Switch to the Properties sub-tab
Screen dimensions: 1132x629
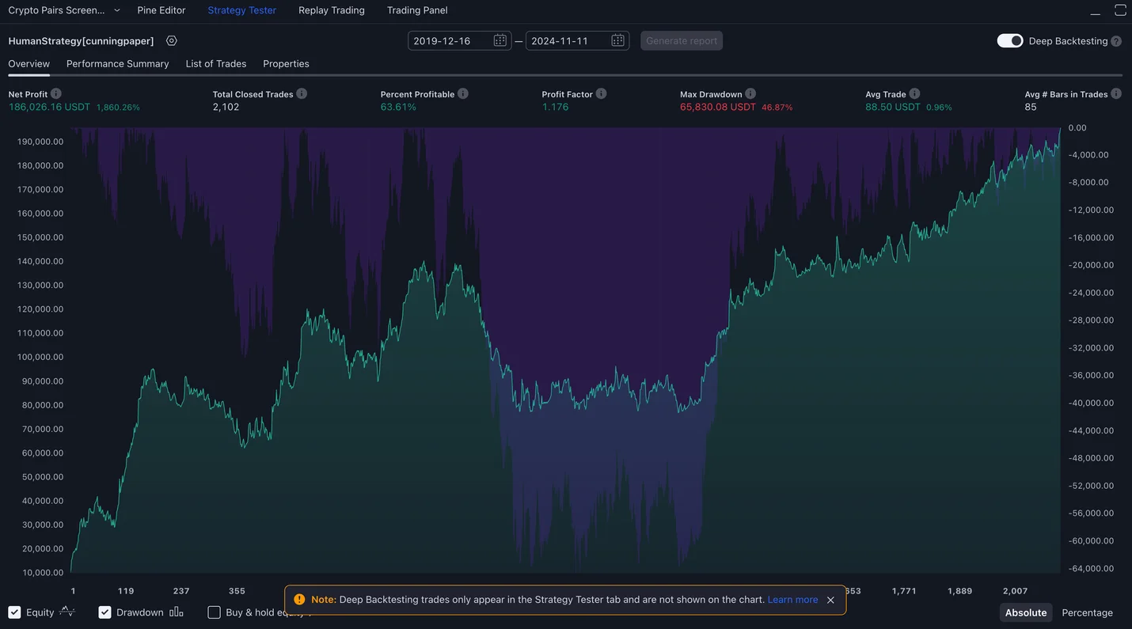[x=286, y=63]
